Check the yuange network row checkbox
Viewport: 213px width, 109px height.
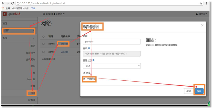43,52
